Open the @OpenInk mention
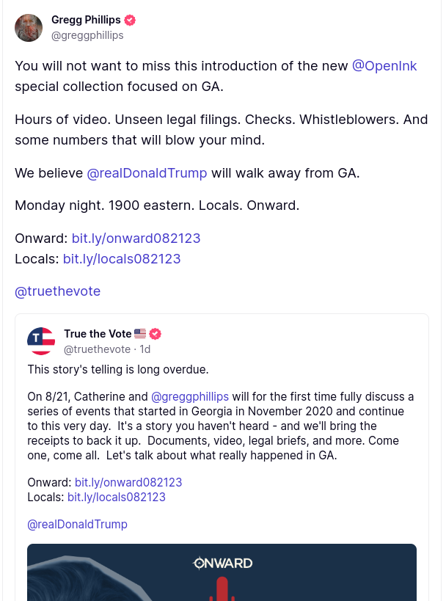 (384, 66)
